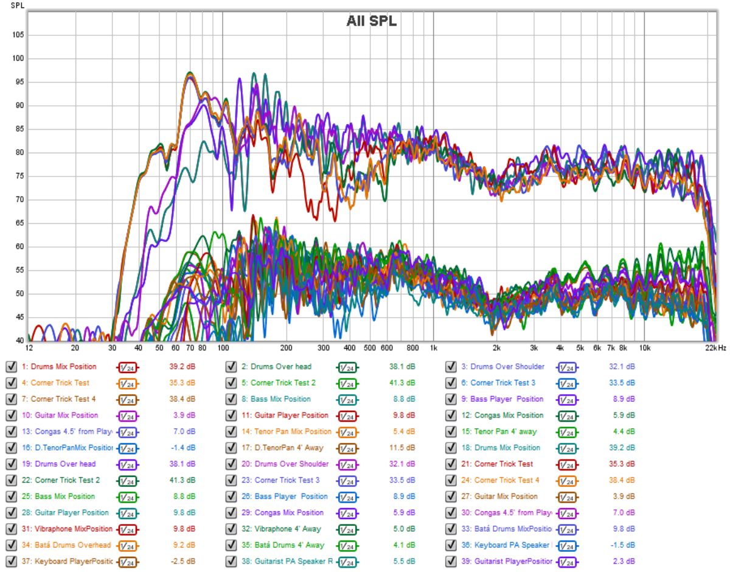This screenshot has width=730, height=572.
Task: Click the 1/24 smoothing icon for trace 31 Vibraphone MixPosition
Action: click(x=128, y=529)
